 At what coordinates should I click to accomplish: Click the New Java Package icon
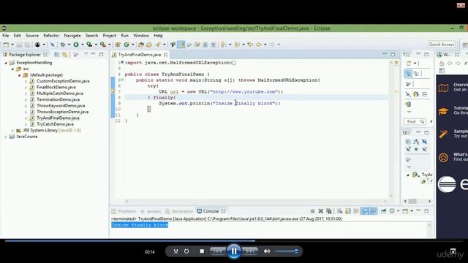click(118, 45)
